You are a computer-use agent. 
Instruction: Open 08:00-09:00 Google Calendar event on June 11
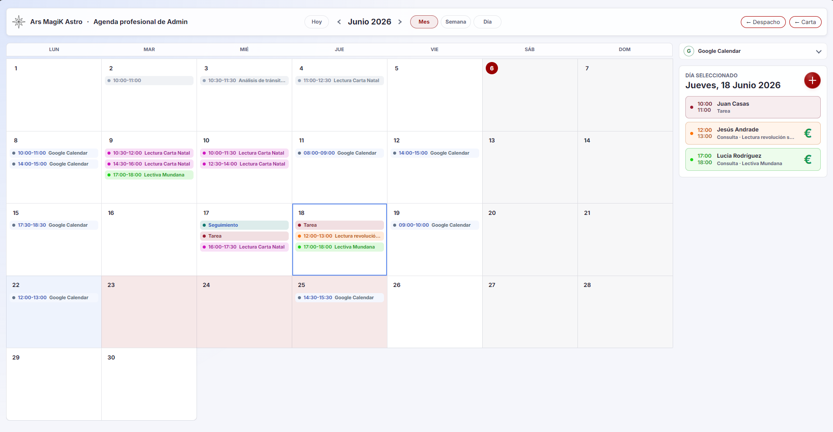[339, 153]
